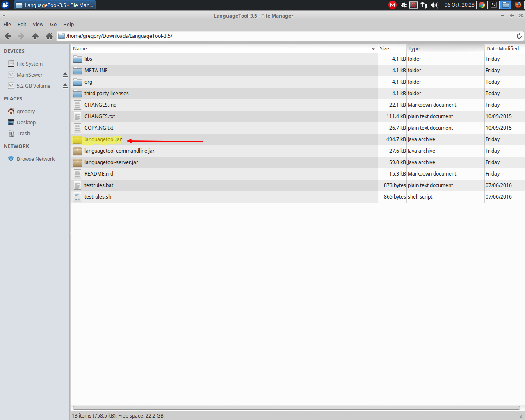Click the 15.3 kB size cell
This screenshot has height=420, width=525.
click(x=397, y=174)
